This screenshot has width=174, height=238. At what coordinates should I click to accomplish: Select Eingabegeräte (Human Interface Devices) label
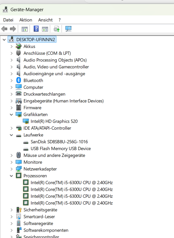[x=64, y=101]
